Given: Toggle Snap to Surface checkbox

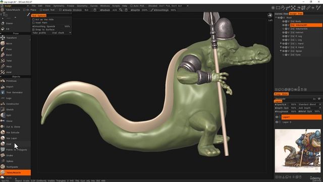Looking at the screenshot, I should click(33, 29).
